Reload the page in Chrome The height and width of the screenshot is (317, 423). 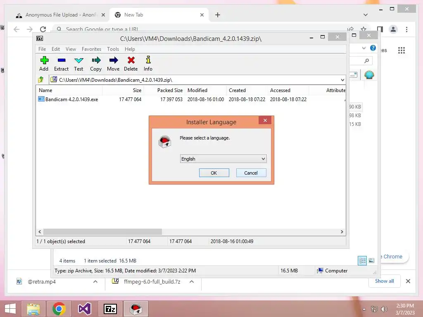coord(43,29)
